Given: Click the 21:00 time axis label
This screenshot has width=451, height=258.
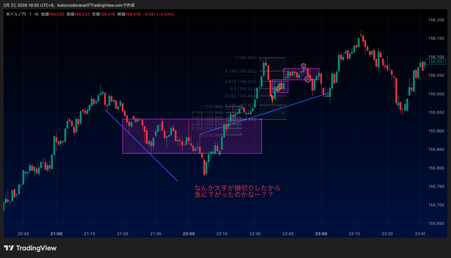Looking at the screenshot, I should coord(56,234).
